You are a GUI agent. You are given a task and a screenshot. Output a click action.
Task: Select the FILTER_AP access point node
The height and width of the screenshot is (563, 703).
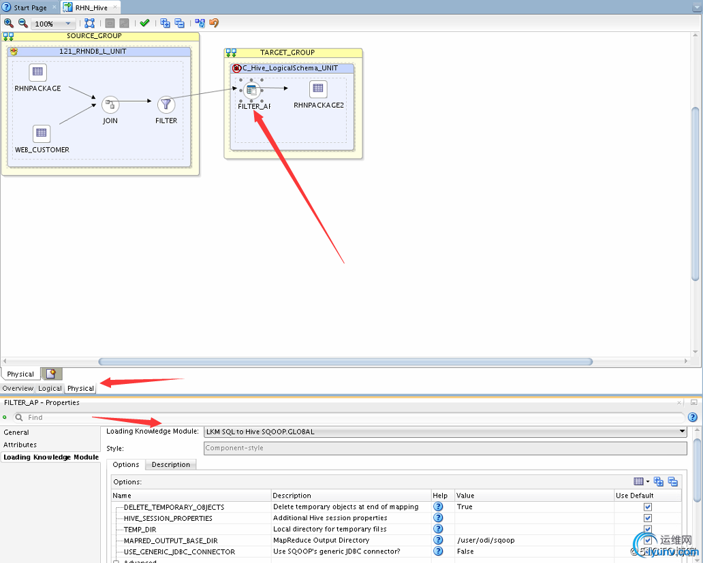point(251,90)
